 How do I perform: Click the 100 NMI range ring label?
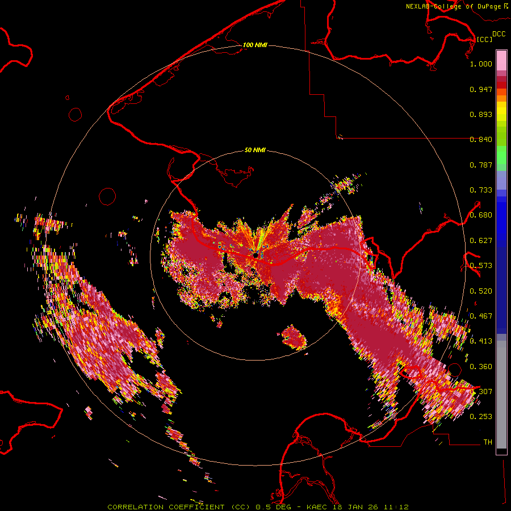[255, 45]
